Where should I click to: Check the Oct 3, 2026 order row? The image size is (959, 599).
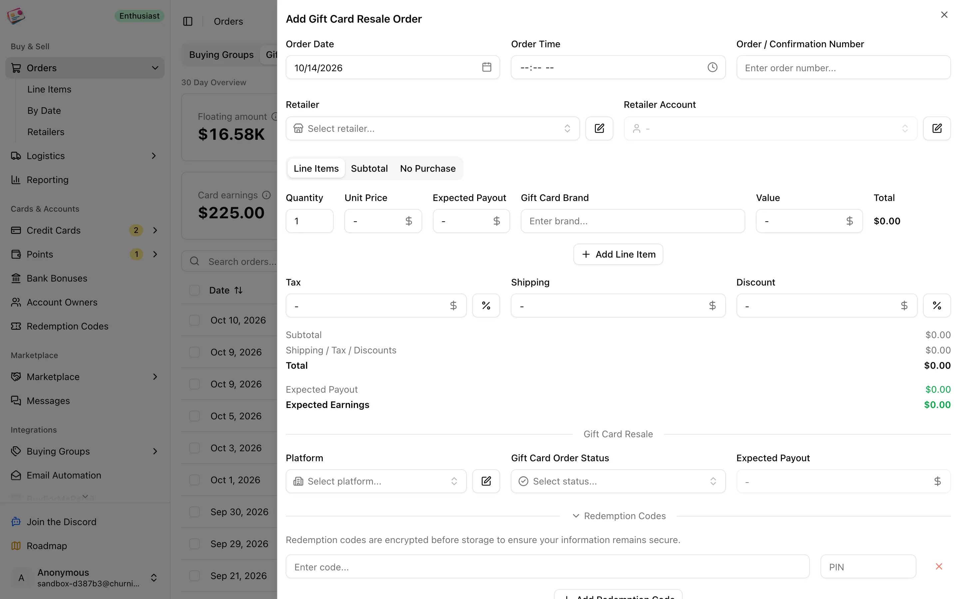(194, 448)
